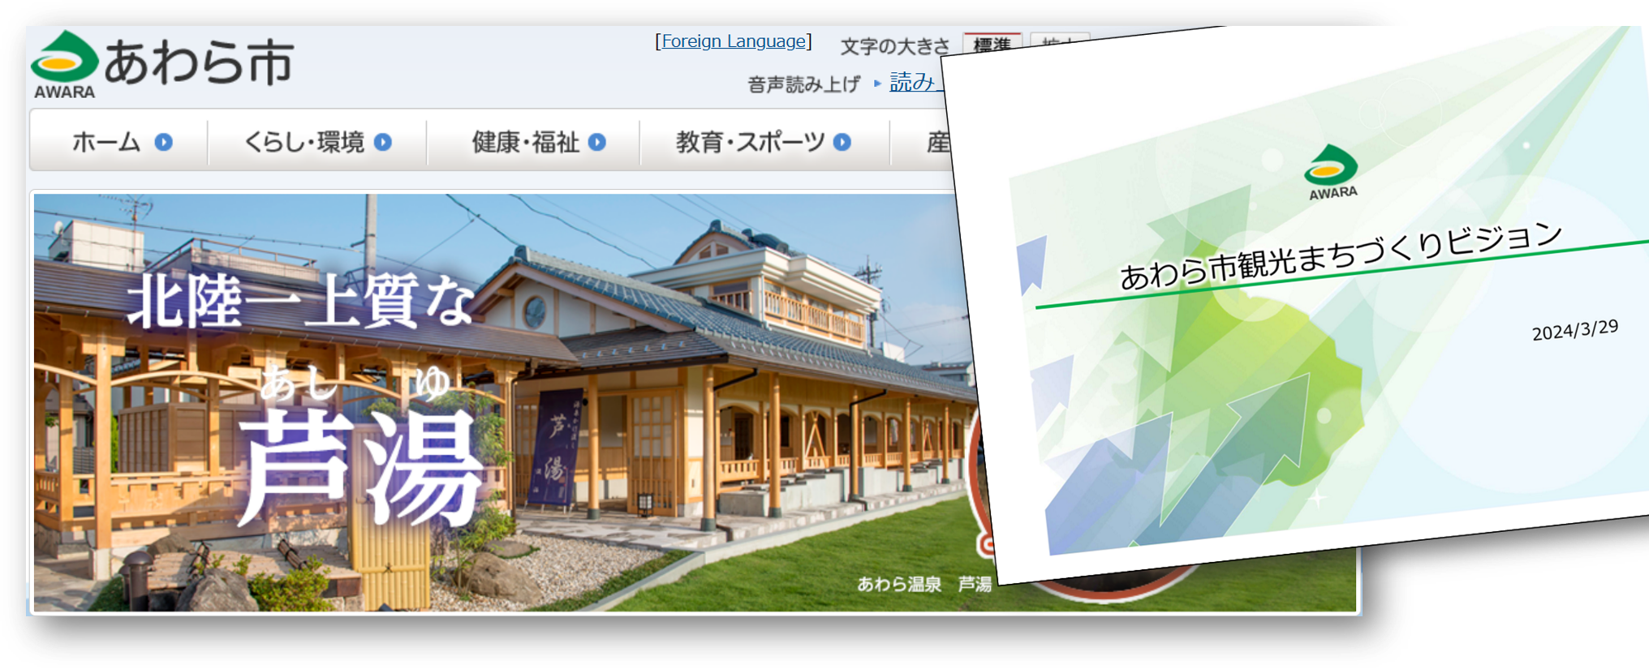The height and width of the screenshot is (669, 1649).
Task: Click the 2024/3/29 date on the document
Action: click(x=1575, y=330)
